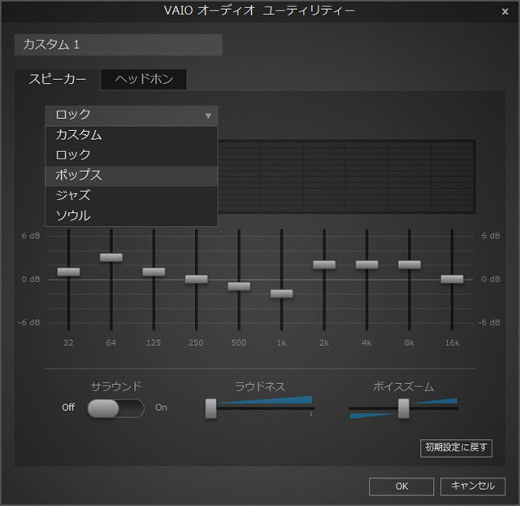
Task: Click the 32 Hz equalizer slider handle
Action: (x=68, y=272)
